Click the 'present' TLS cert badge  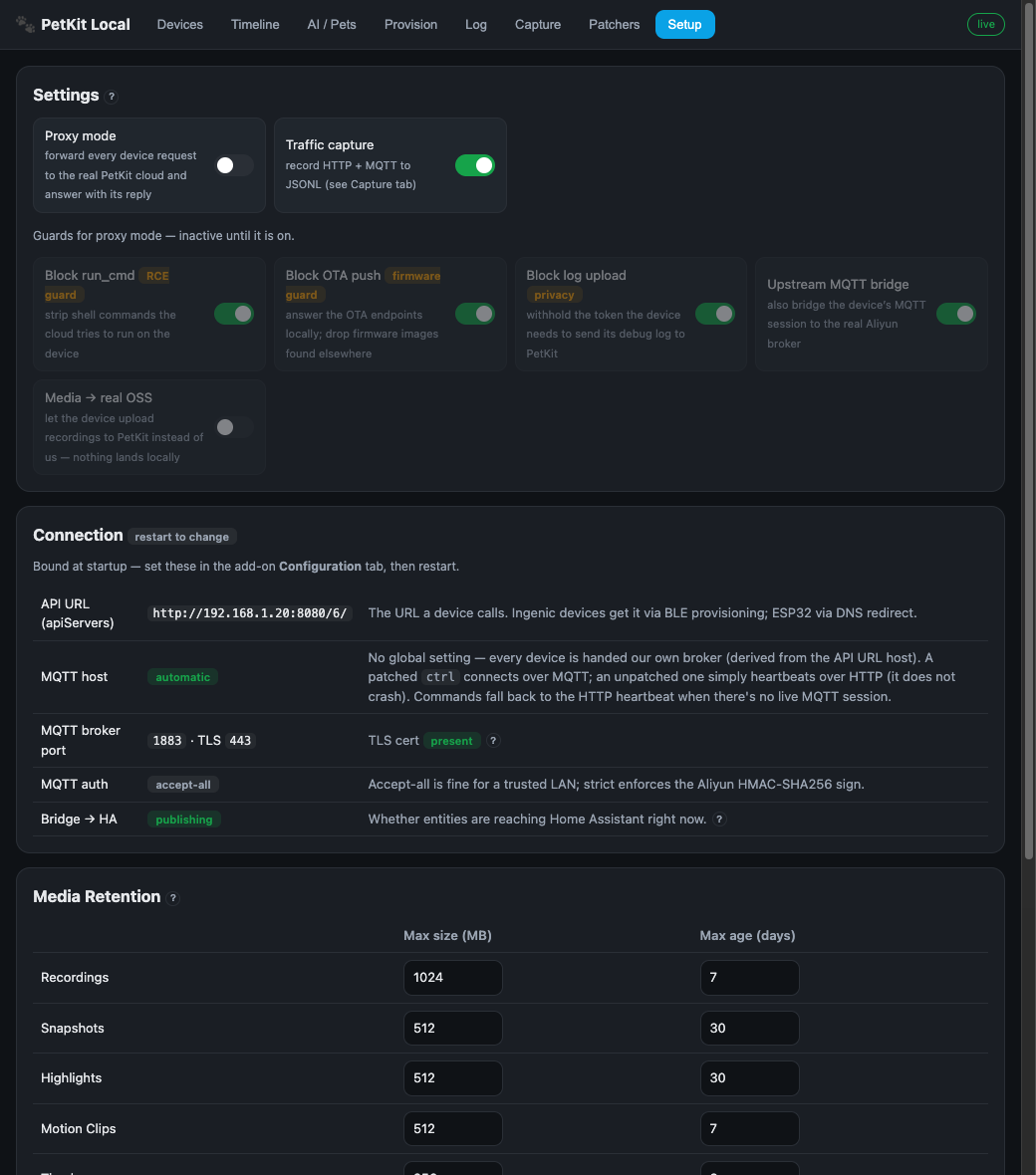pyautogui.click(x=451, y=741)
